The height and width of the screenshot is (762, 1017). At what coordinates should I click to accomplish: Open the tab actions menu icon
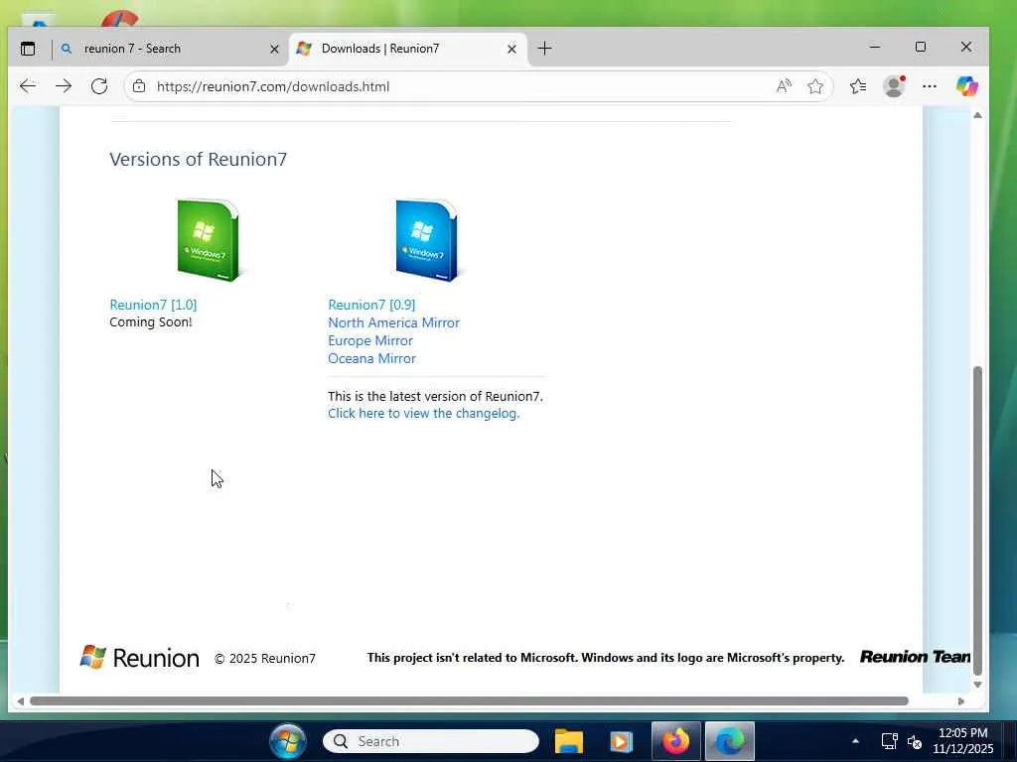[28, 49]
